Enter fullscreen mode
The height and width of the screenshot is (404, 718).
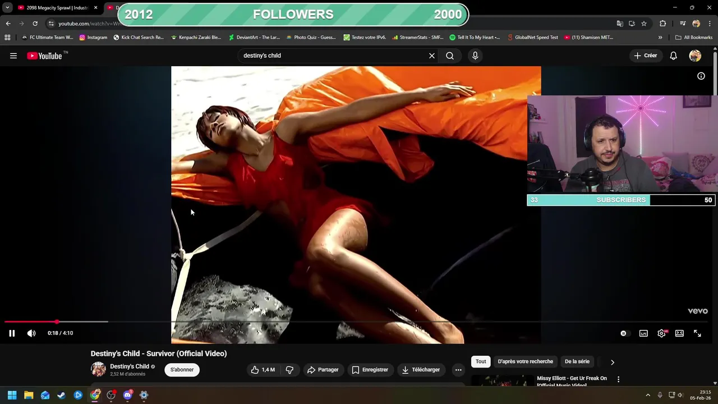coord(697,333)
